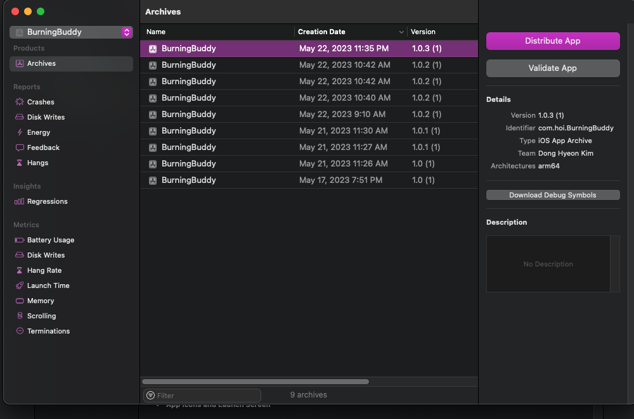Viewport: 634px width, 419px height.
Task: Click the Description text area
Action: [548, 264]
